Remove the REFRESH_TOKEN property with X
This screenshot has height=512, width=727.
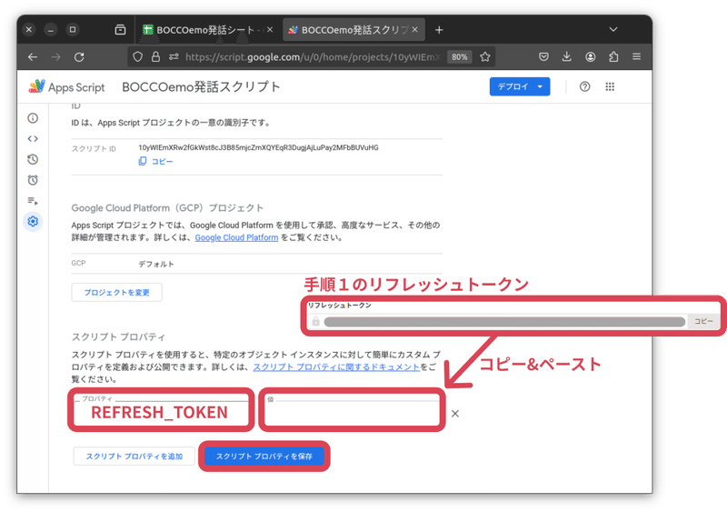click(455, 414)
